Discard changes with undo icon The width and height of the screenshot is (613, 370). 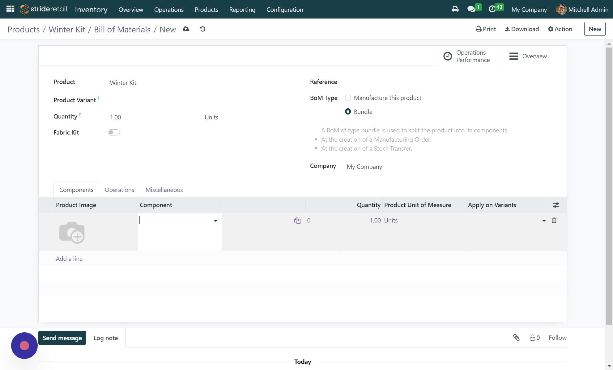[x=202, y=29]
